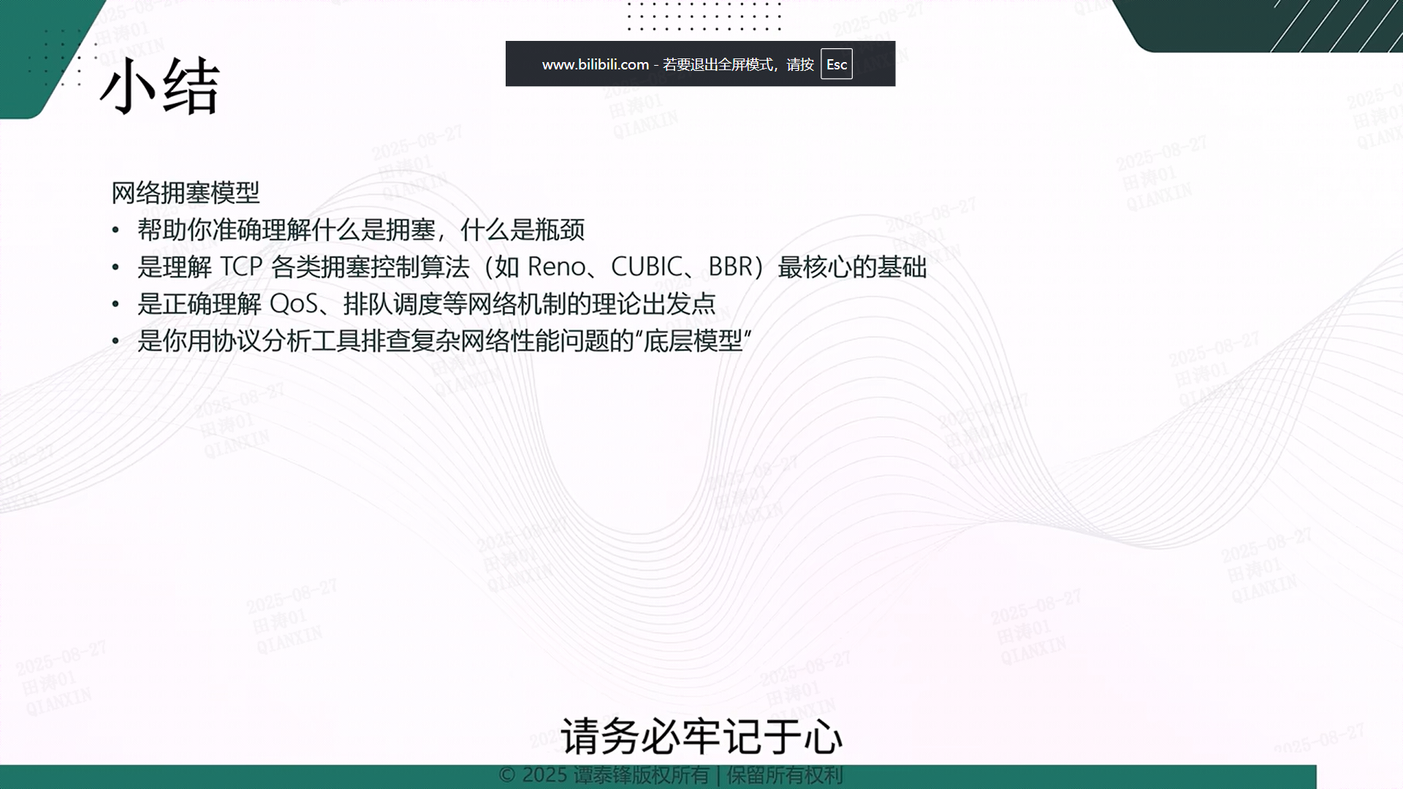Viewport: 1403px width, 789px height.
Task: Click the TCP text in second bullet
Action: pyautogui.click(x=240, y=267)
